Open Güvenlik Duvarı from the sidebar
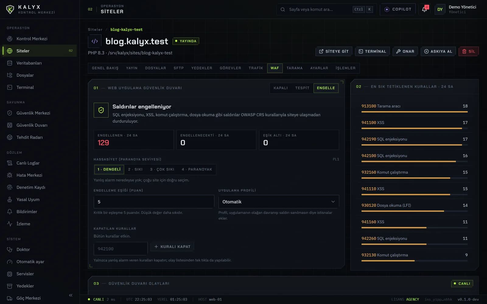This screenshot has width=487, height=304. click(40, 125)
